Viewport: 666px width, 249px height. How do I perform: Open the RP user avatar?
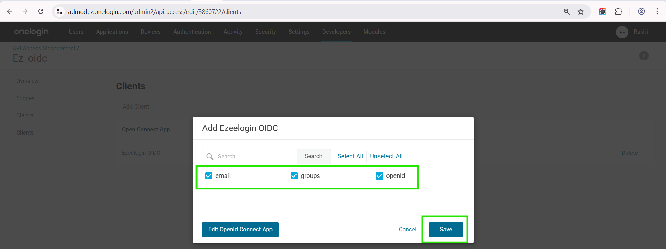point(622,32)
